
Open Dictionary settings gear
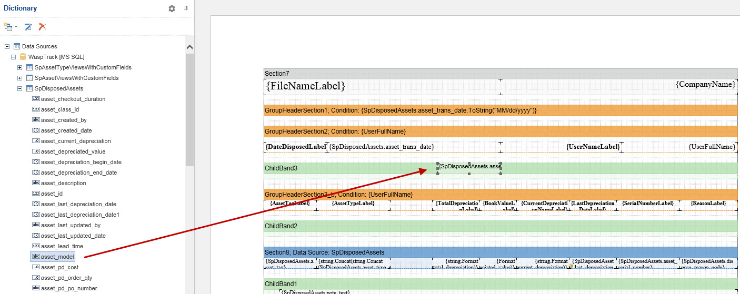(x=172, y=8)
